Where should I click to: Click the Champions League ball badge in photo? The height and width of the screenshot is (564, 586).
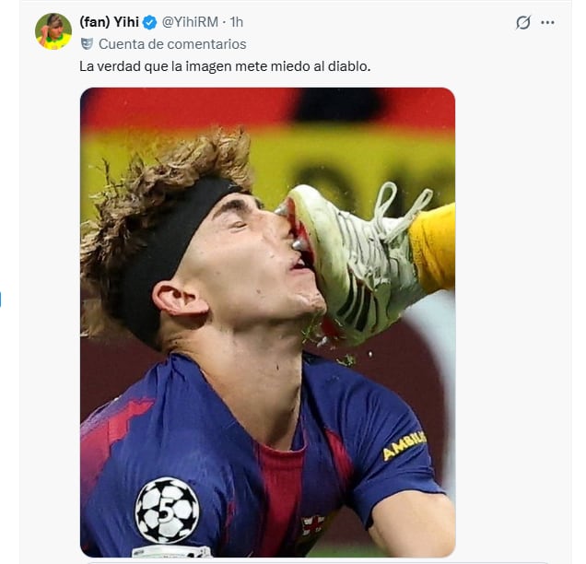(x=167, y=510)
